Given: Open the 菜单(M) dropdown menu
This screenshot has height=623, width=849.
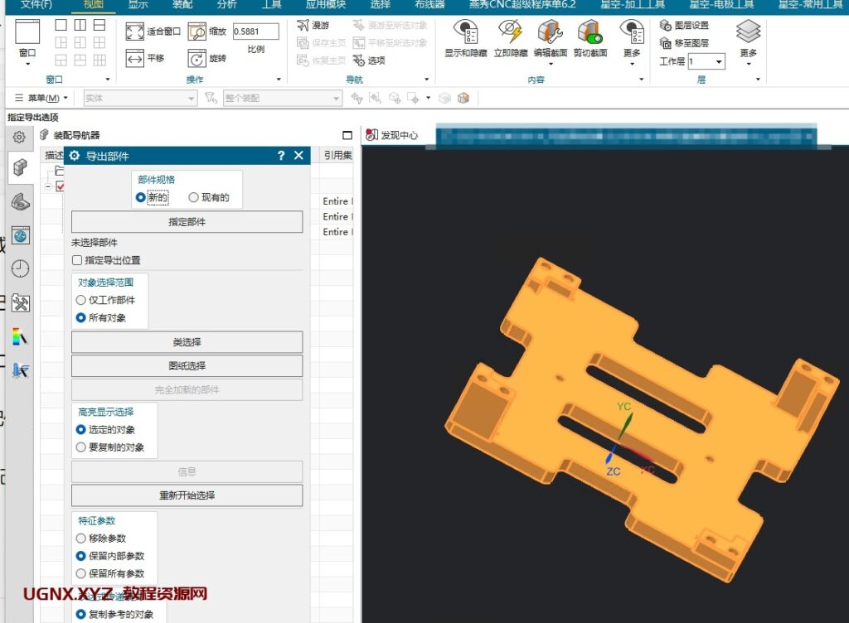Looking at the screenshot, I should (x=41, y=99).
